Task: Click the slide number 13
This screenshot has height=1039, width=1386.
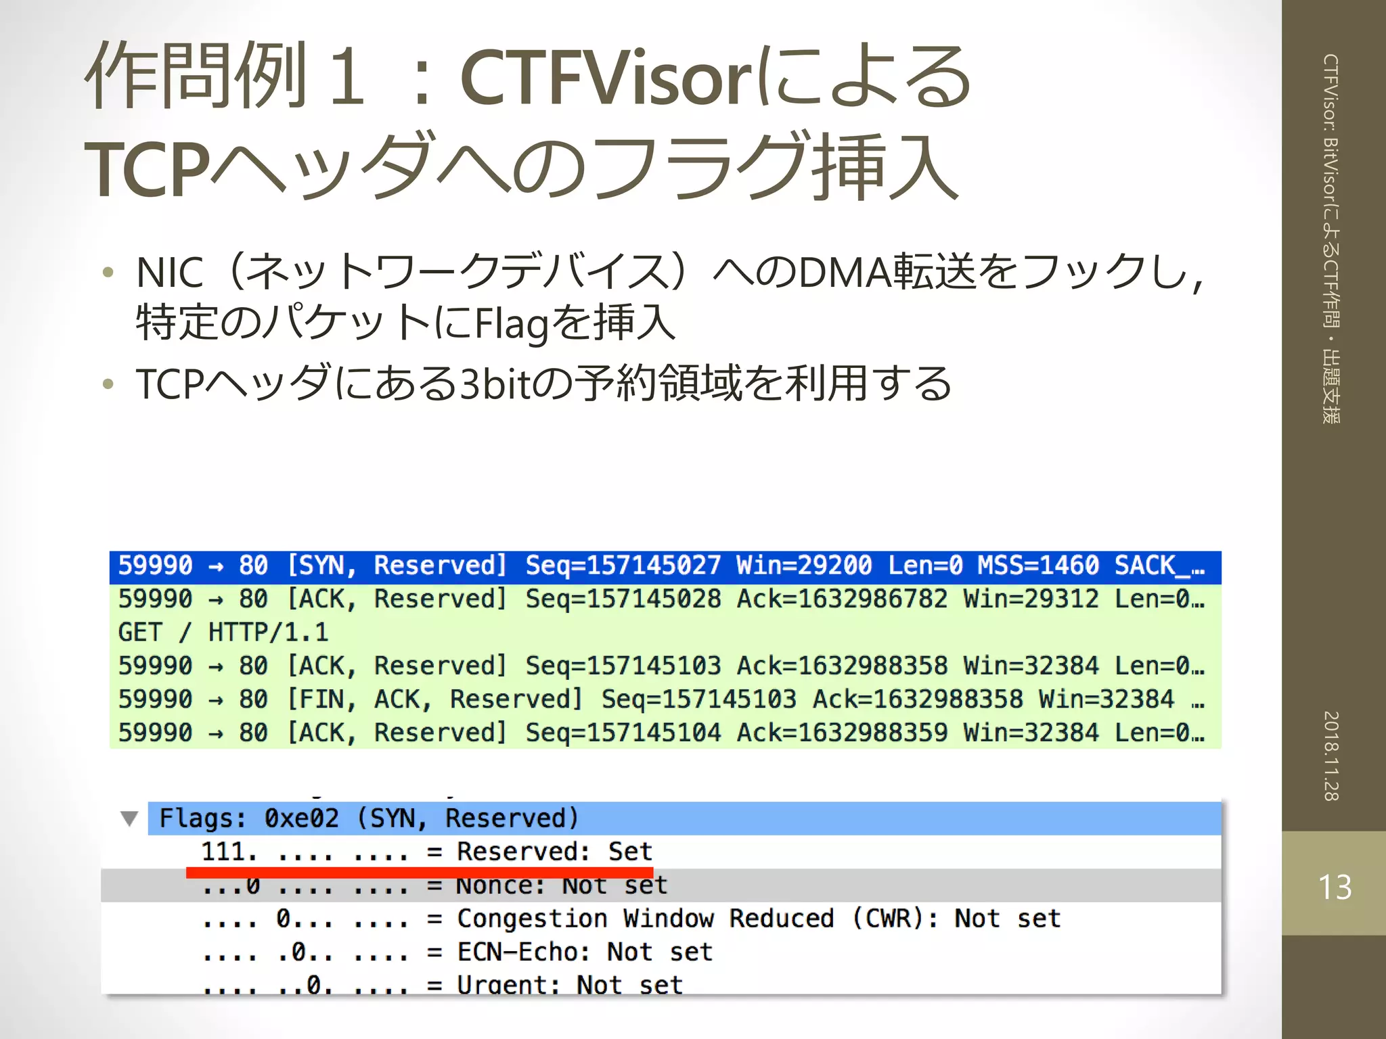Action: (x=1335, y=887)
